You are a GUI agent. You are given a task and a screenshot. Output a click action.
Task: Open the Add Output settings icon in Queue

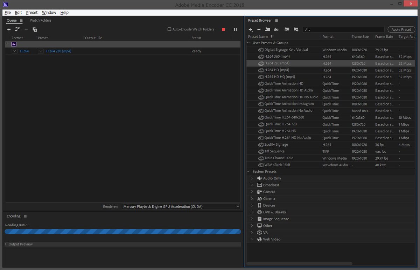coord(17,30)
